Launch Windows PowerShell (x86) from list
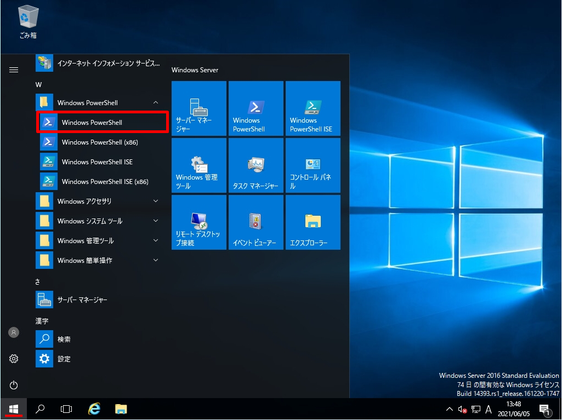Image resolution: width=562 pixels, height=420 pixels. [x=103, y=142]
